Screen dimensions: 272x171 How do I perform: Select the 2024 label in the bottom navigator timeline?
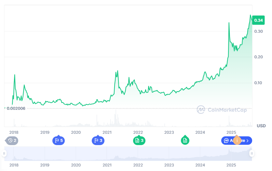(200, 165)
